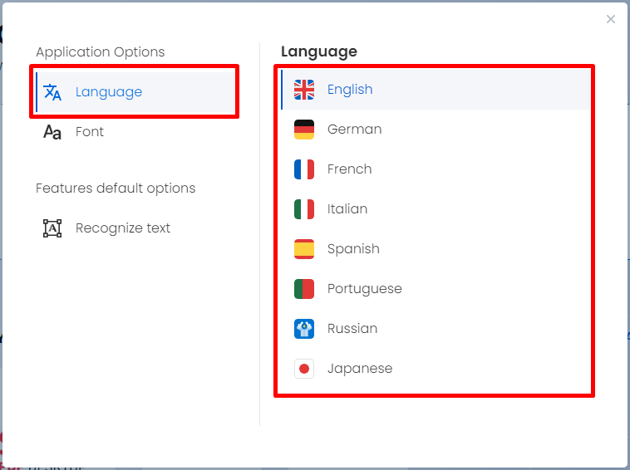Click the Italian flag icon
The image size is (630, 470).
point(304,209)
